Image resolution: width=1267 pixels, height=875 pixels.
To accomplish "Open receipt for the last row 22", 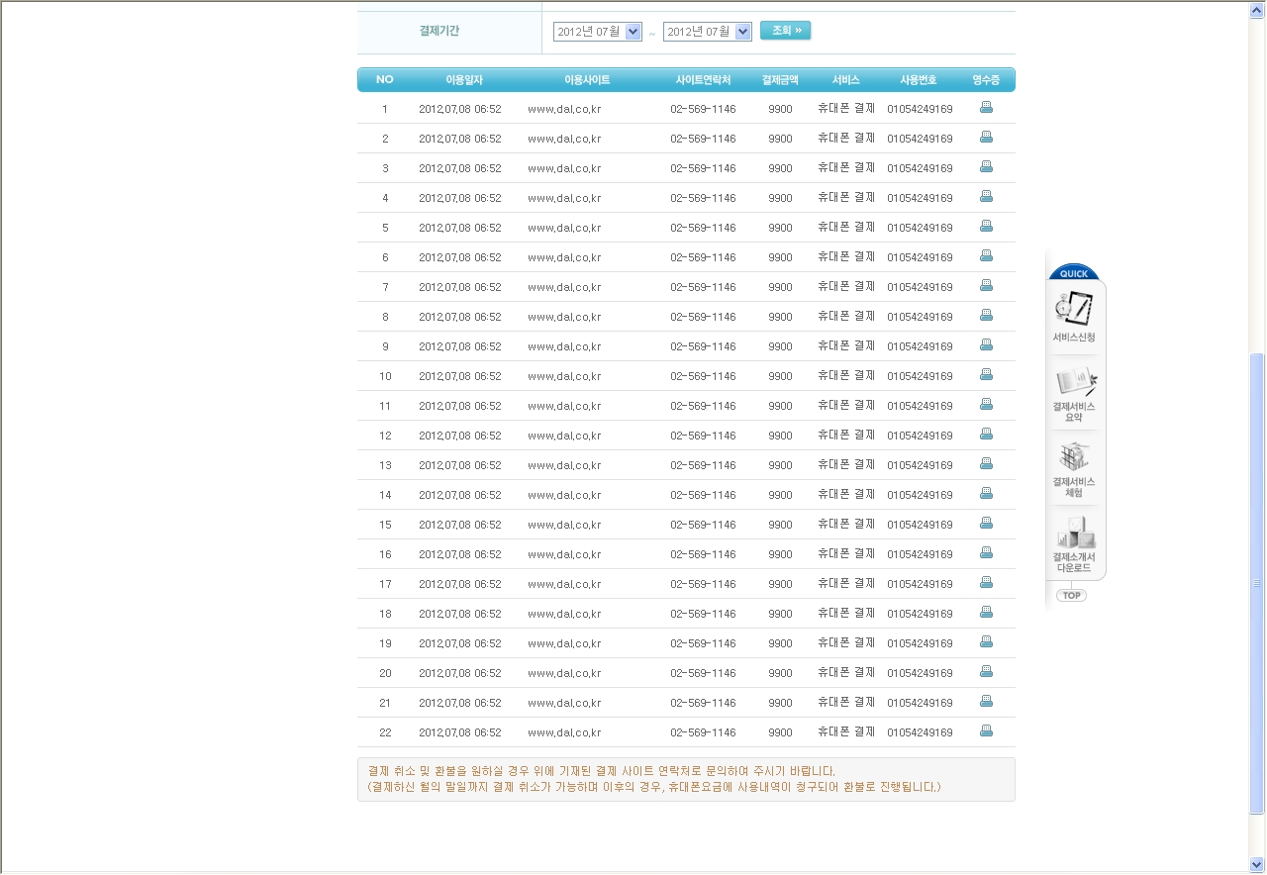I will tap(986, 731).
